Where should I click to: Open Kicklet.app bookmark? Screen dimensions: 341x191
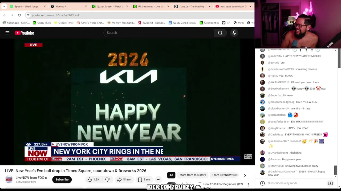click(16, 23)
